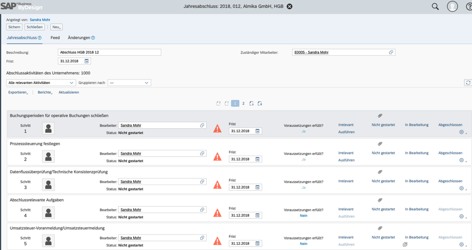Open attachment paperclip for Datenflussüberprüfung step
This screenshot has width=472, height=250.
380,172
